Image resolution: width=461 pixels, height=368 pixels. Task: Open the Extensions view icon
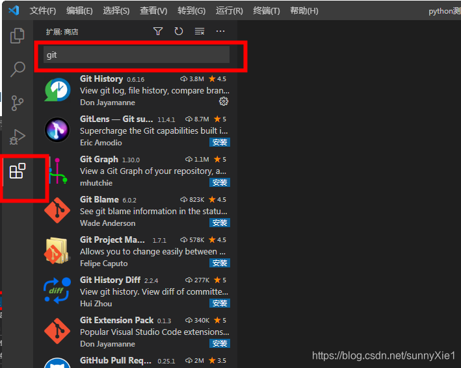click(x=18, y=171)
